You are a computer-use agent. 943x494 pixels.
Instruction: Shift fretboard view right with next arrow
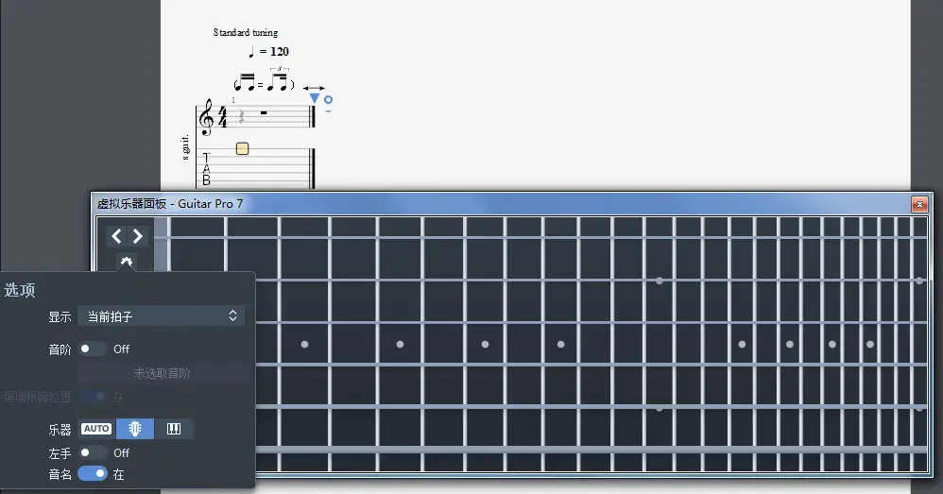(x=138, y=236)
